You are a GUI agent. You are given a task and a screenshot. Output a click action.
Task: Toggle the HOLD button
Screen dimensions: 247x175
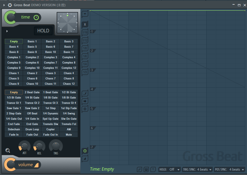click(x=43, y=31)
